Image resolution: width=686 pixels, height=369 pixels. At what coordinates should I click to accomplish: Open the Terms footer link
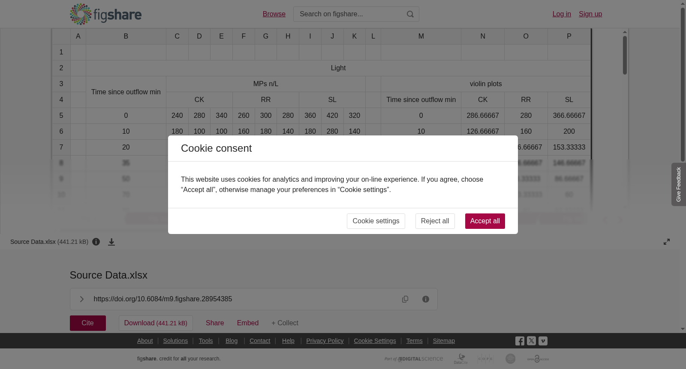[415, 341]
